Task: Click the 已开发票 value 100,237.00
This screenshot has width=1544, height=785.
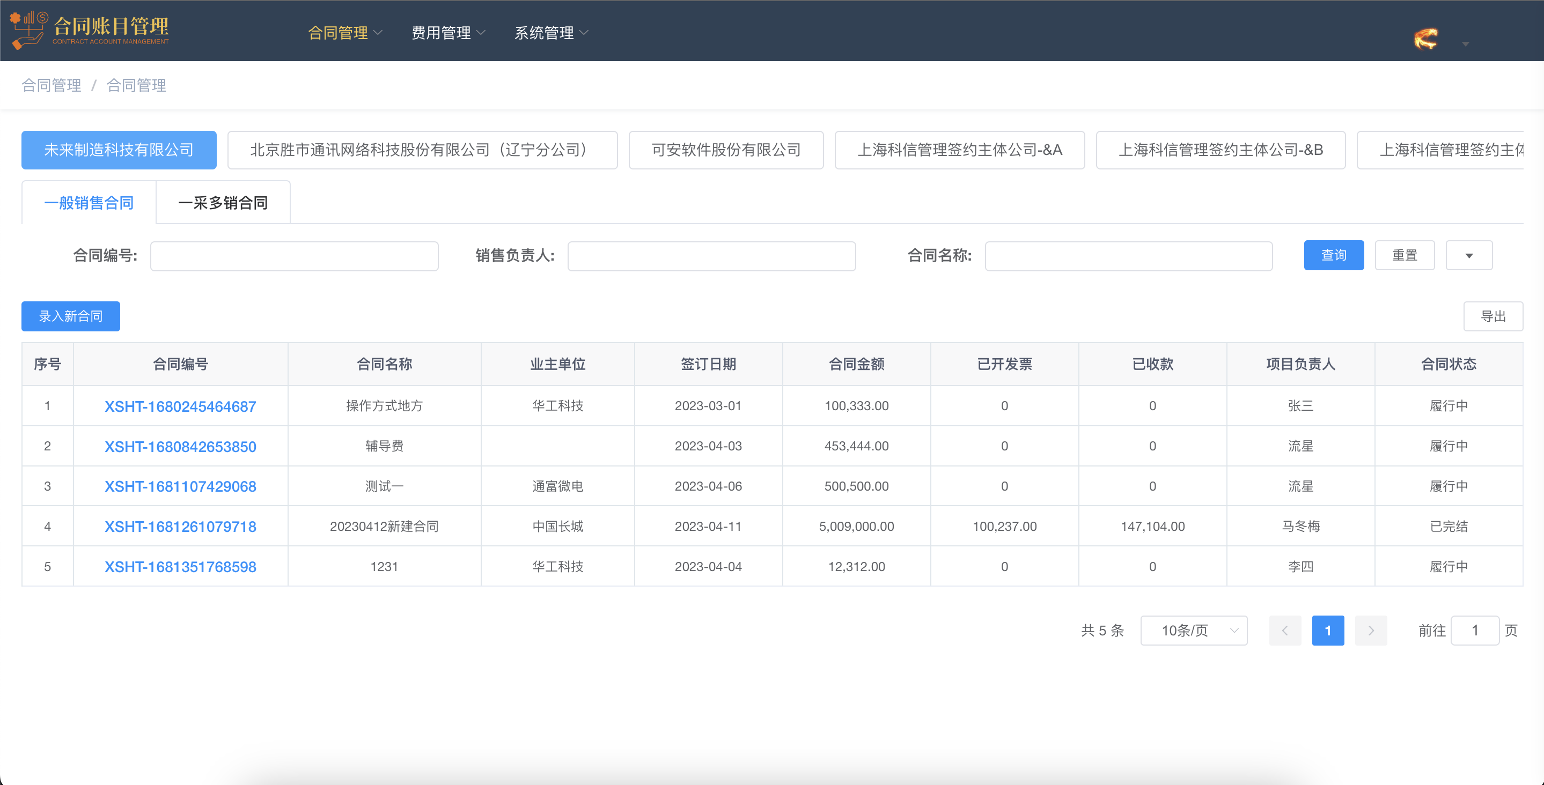Action: pyautogui.click(x=1004, y=526)
